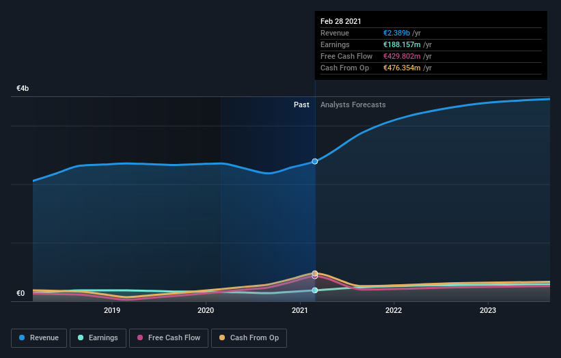Click the teal Earnings legend dot
The image size is (561, 358).
click(81, 338)
